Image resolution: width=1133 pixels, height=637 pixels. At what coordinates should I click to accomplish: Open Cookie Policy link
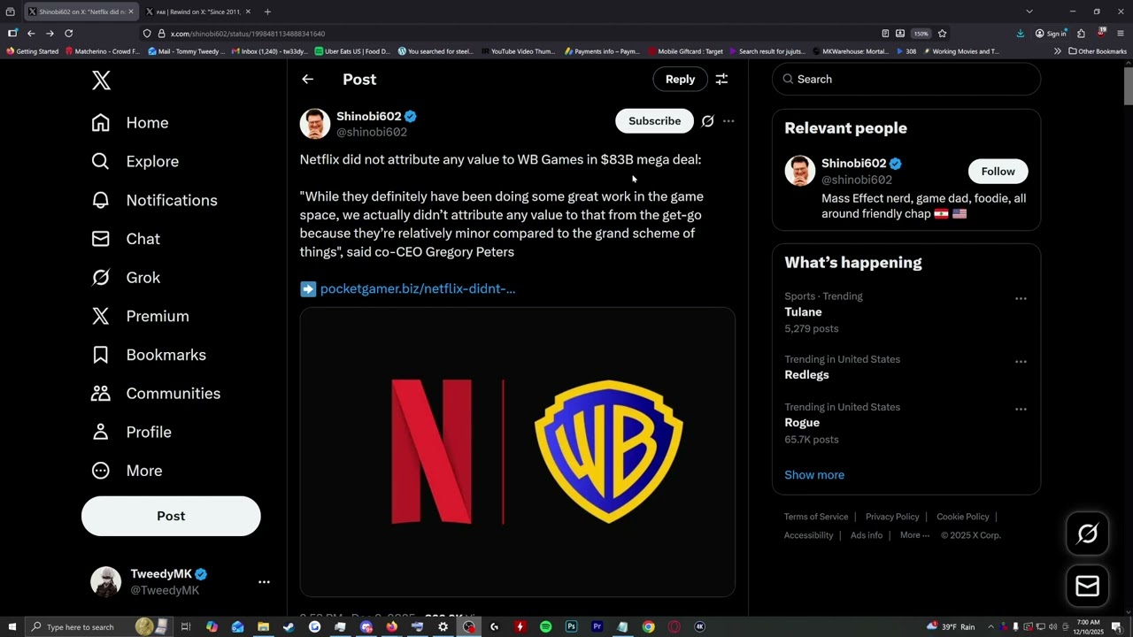click(x=963, y=517)
